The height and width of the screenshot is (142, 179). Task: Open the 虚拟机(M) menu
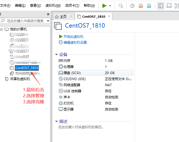click(53, 5)
